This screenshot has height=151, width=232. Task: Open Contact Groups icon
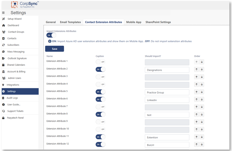click(4, 32)
